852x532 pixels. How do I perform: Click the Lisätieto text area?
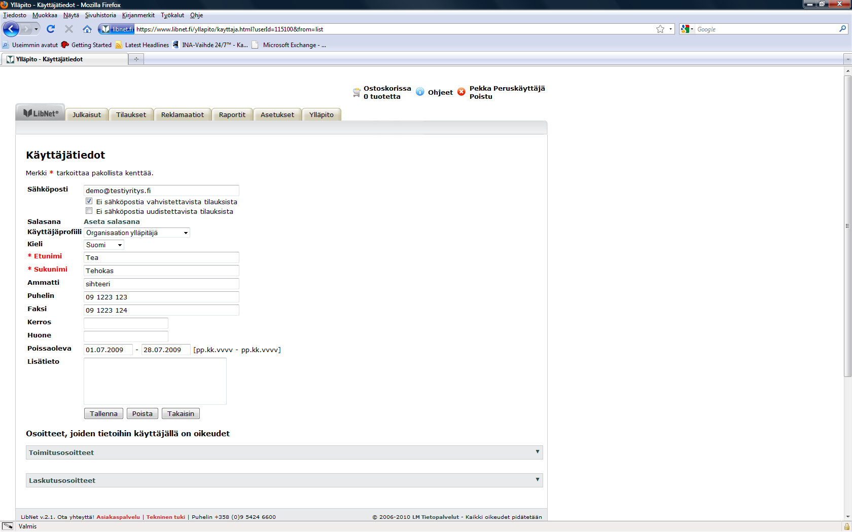(155, 381)
